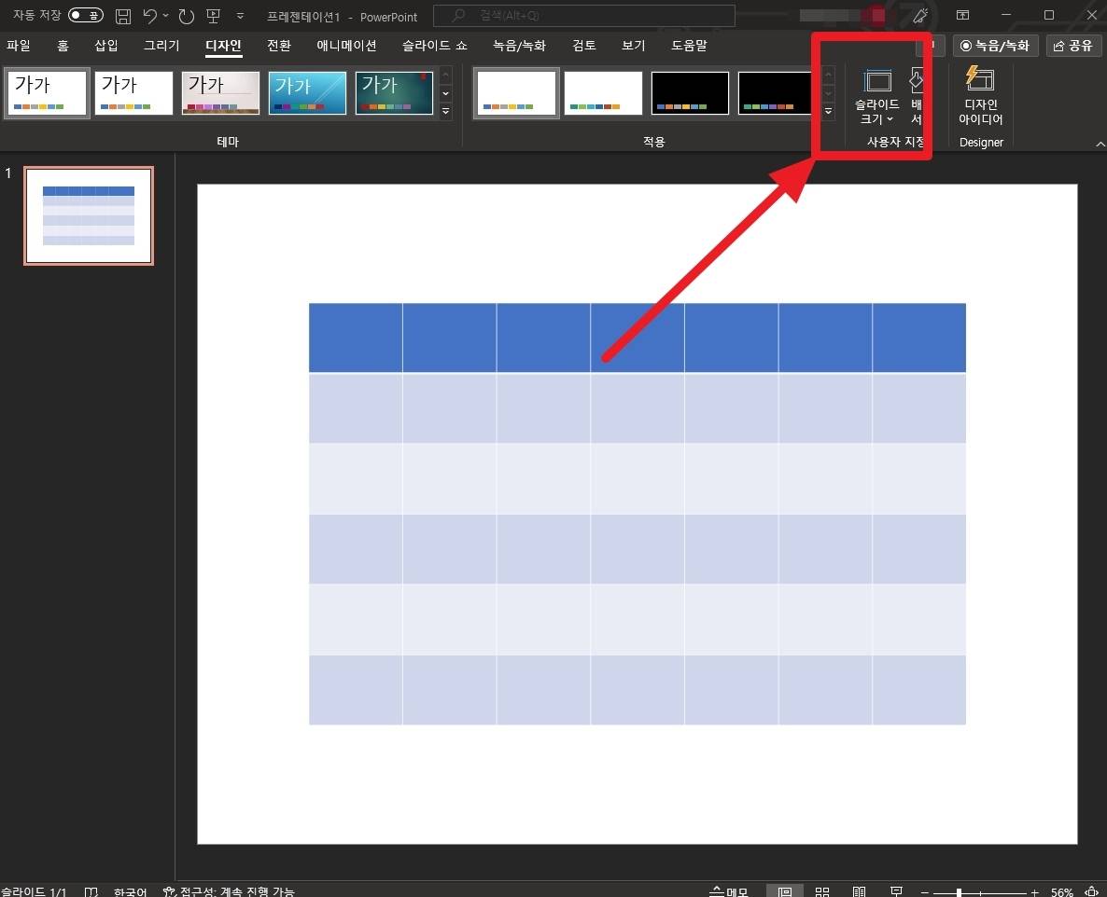Viewport: 1107px width, 897px height.
Task: Click the Save icon in the title bar
Action: [x=123, y=16]
